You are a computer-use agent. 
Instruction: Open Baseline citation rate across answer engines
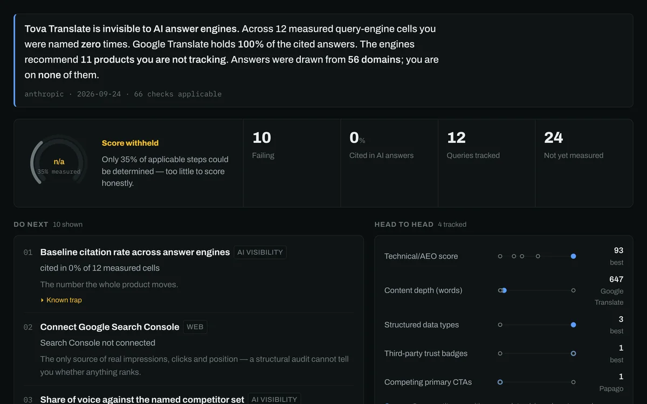[x=135, y=252]
